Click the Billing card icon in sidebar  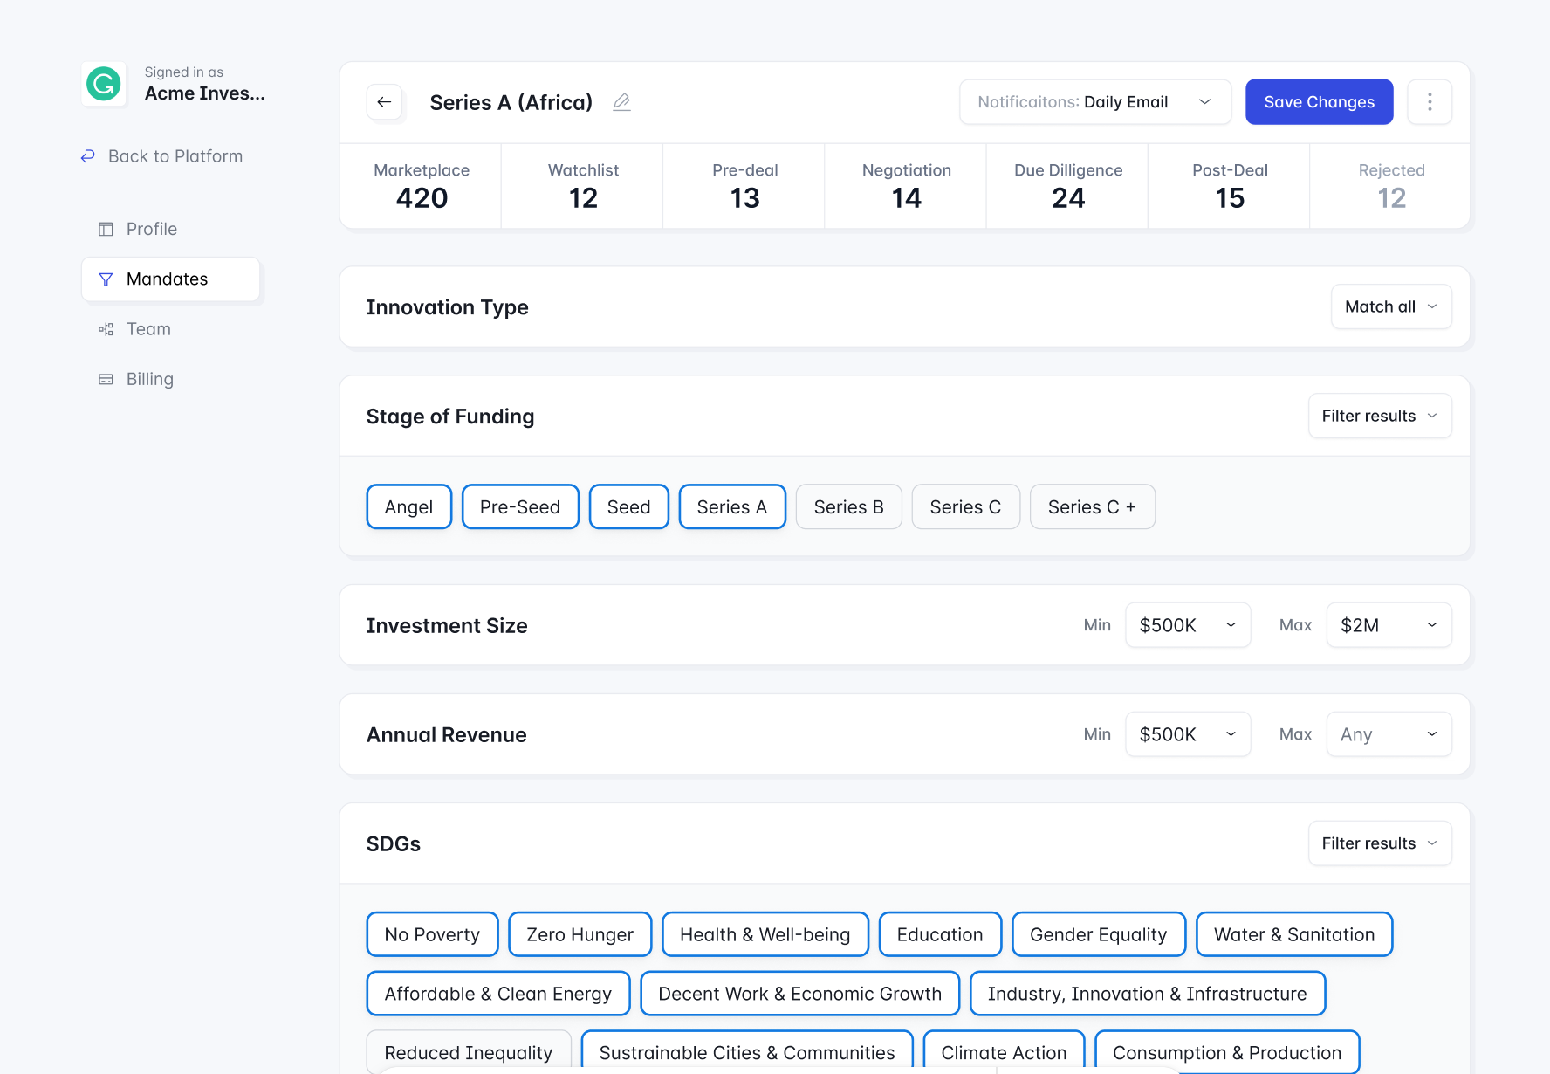click(x=106, y=379)
